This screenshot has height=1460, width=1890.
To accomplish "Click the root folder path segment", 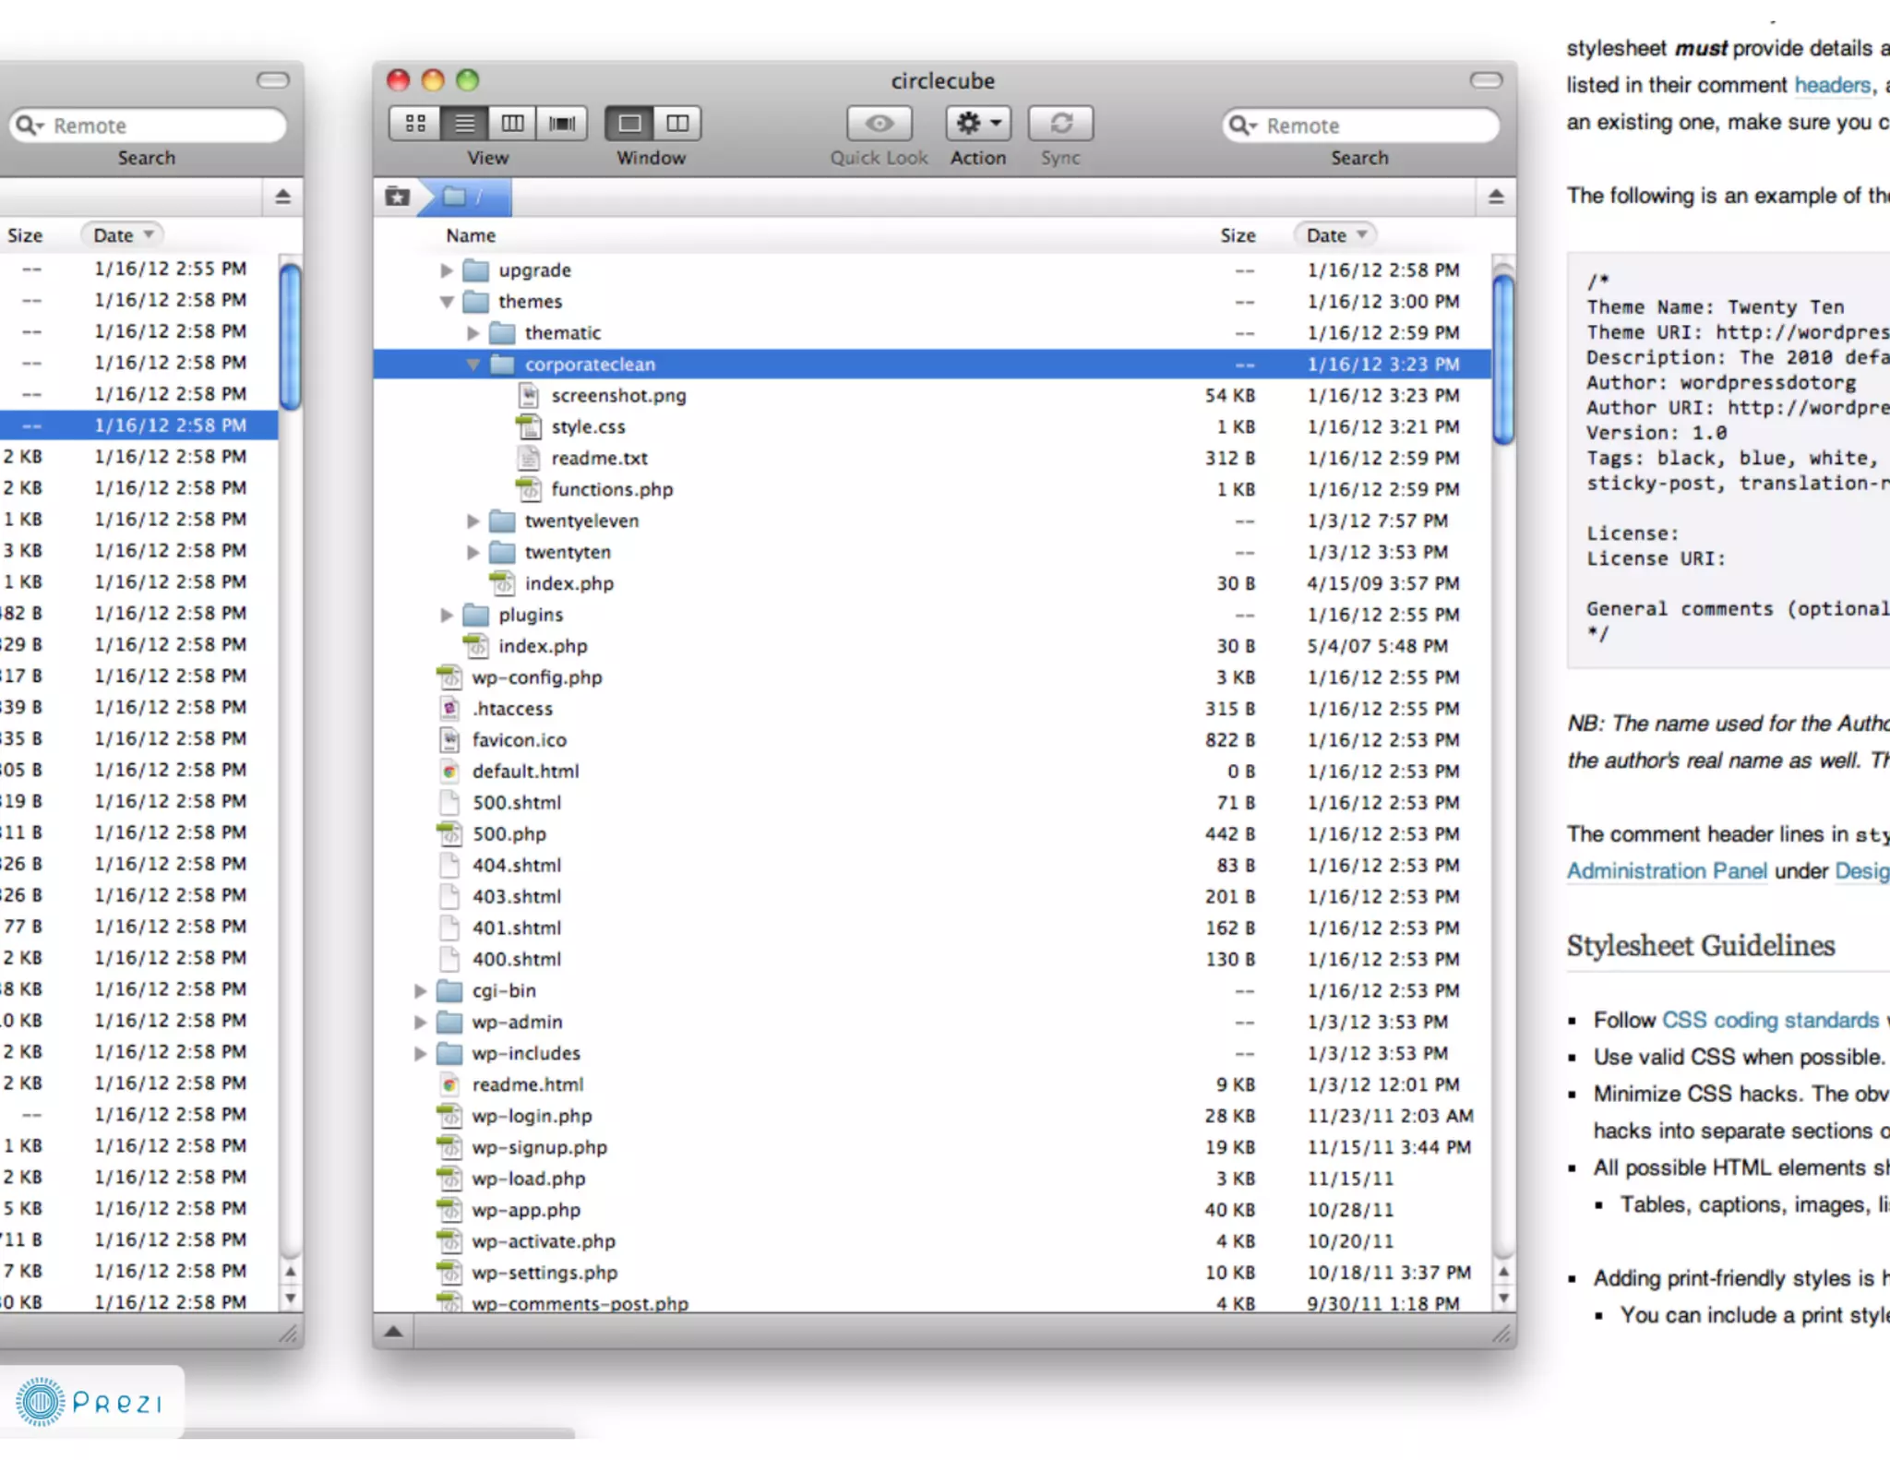I will coord(464,197).
